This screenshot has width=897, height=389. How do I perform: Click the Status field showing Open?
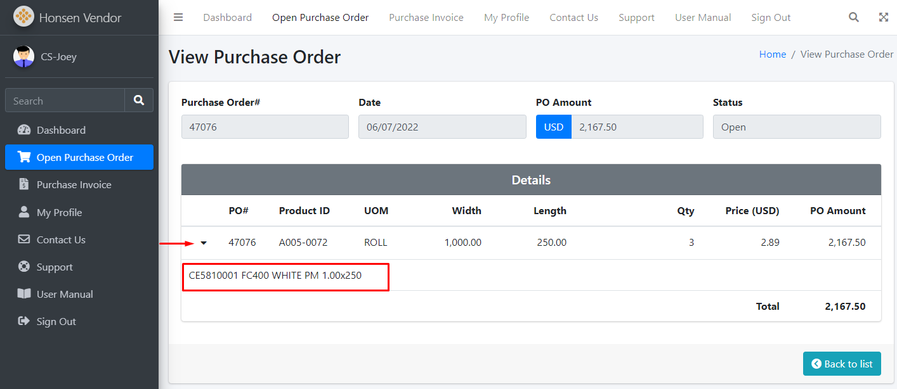[x=797, y=127]
